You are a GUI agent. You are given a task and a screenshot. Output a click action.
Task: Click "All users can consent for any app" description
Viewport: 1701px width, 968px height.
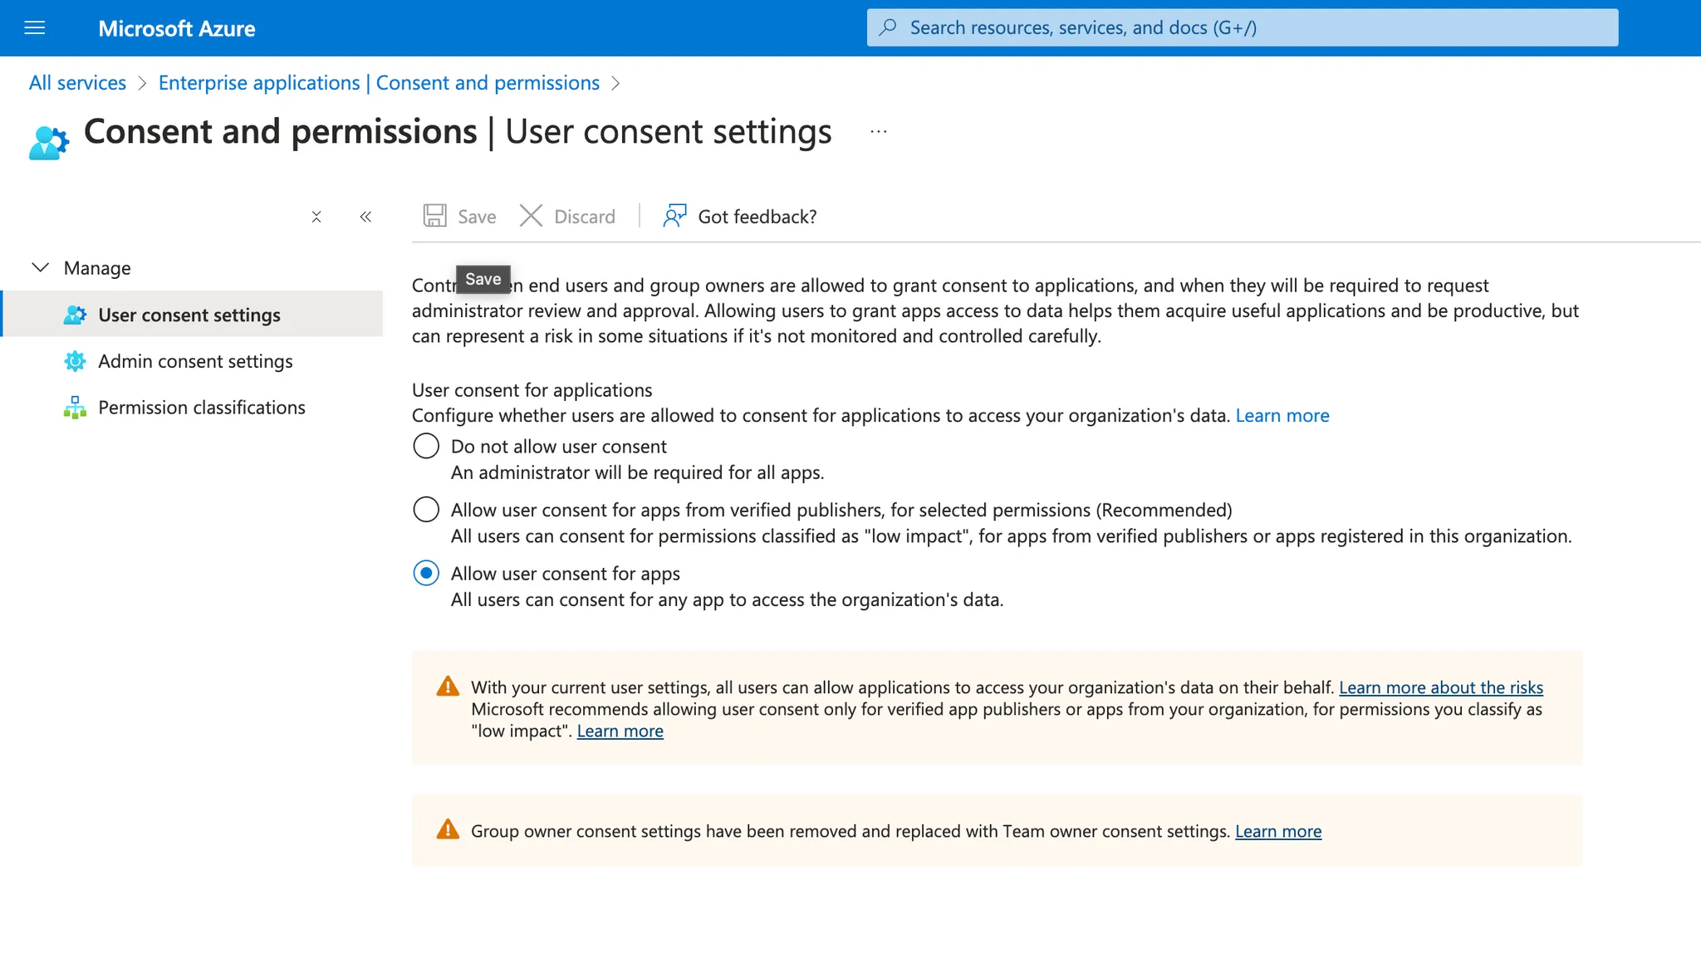click(728, 599)
